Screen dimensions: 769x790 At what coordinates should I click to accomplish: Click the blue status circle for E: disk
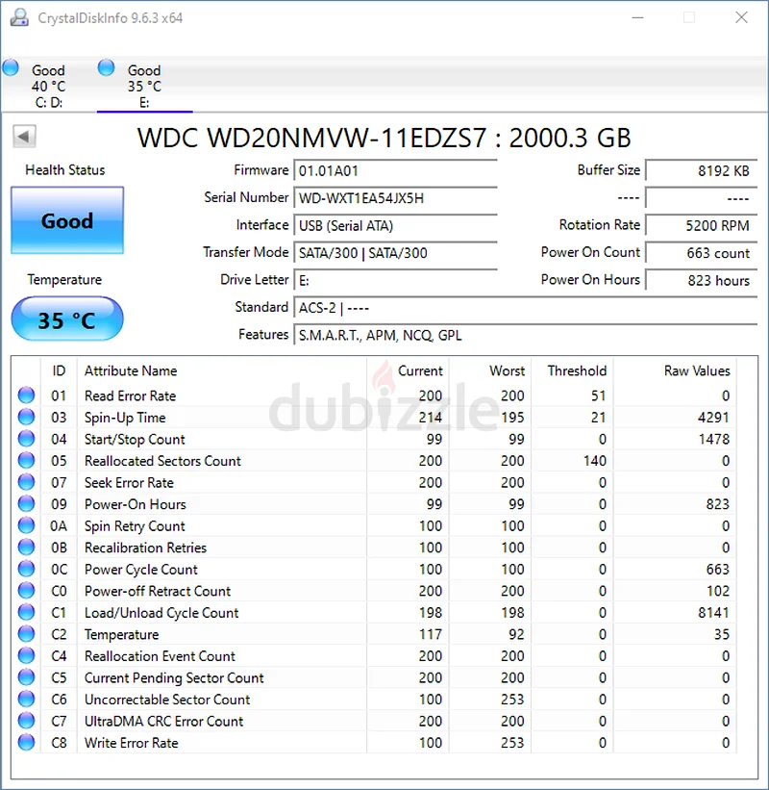106,68
